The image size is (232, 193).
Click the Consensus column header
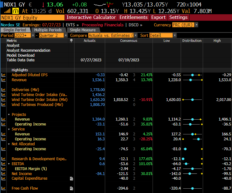point(129,41)
